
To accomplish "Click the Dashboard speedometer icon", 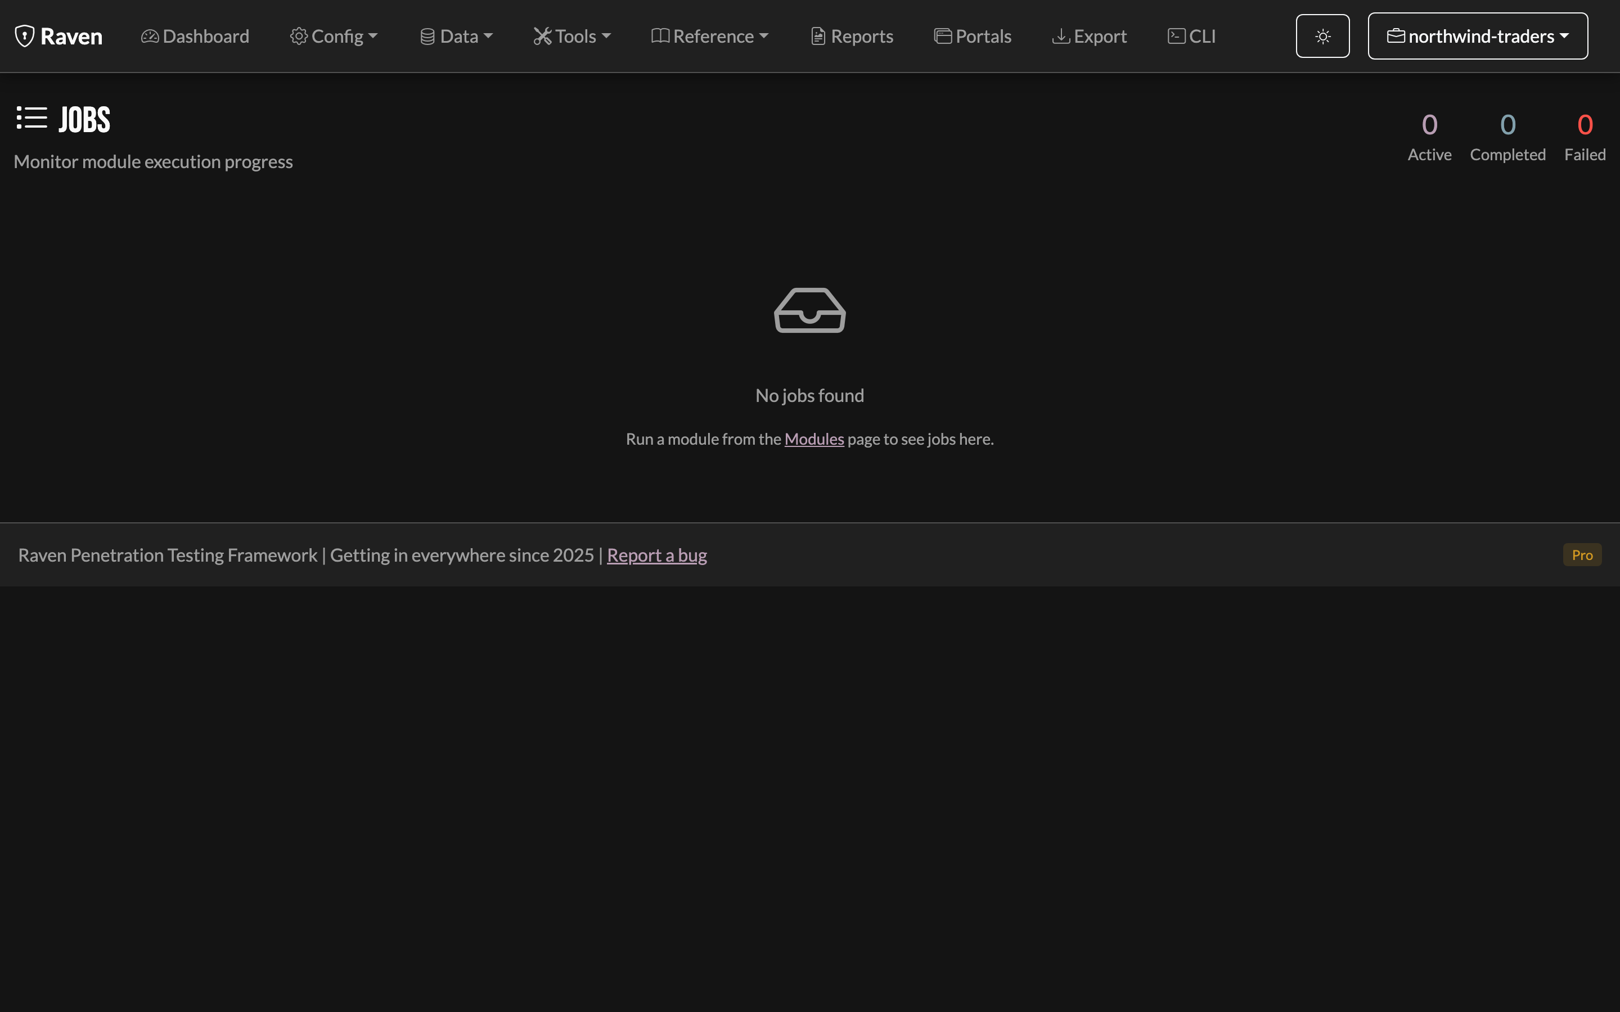I will [x=150, y=36].
